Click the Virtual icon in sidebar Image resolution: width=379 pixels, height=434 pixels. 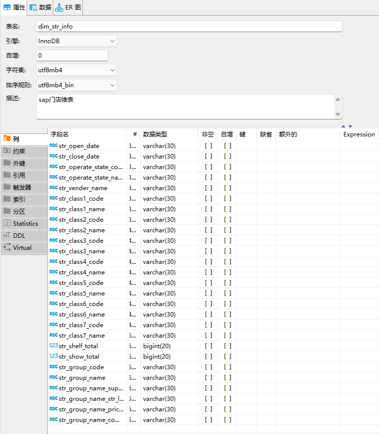pos(7,247)
